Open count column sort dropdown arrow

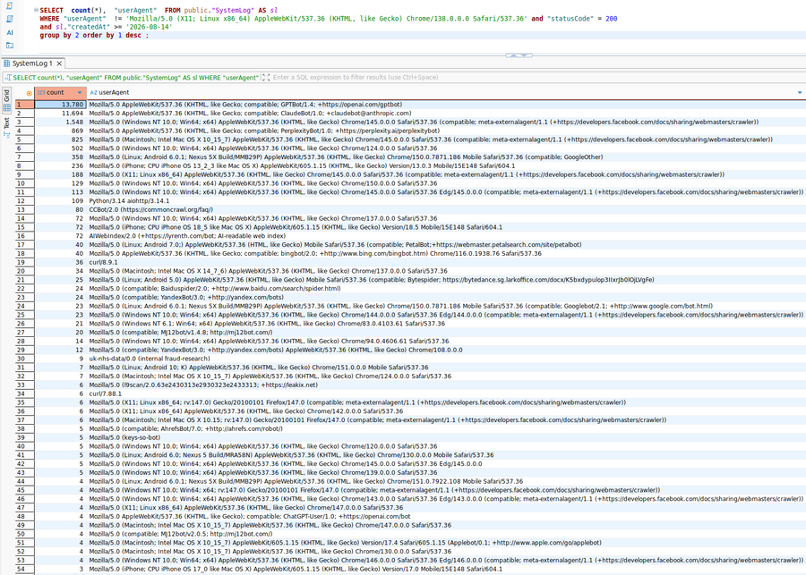pyautogui.click(x=80, y=93)
